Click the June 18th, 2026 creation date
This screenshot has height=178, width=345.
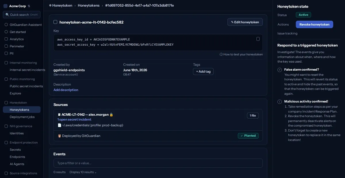(135, 70)
